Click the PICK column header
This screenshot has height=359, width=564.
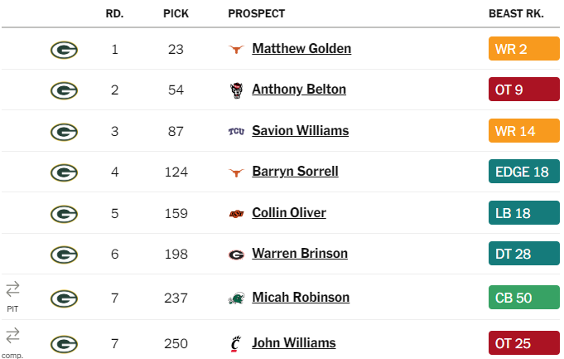(176, 14)
